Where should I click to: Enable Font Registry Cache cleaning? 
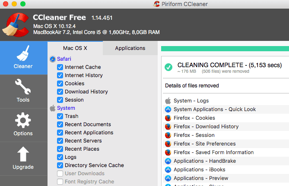click(60, 182)
